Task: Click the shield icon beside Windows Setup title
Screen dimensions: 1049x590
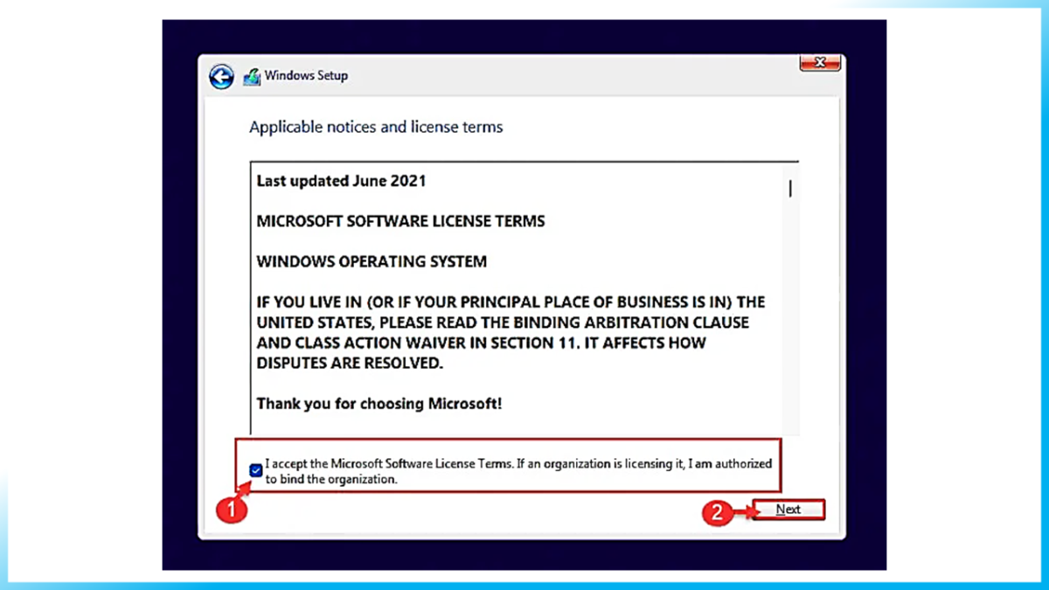Action: click(x=252, y=77)
